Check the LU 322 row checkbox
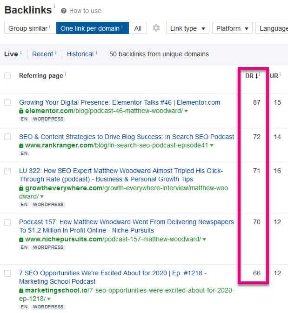 click(x=7, y=171)
